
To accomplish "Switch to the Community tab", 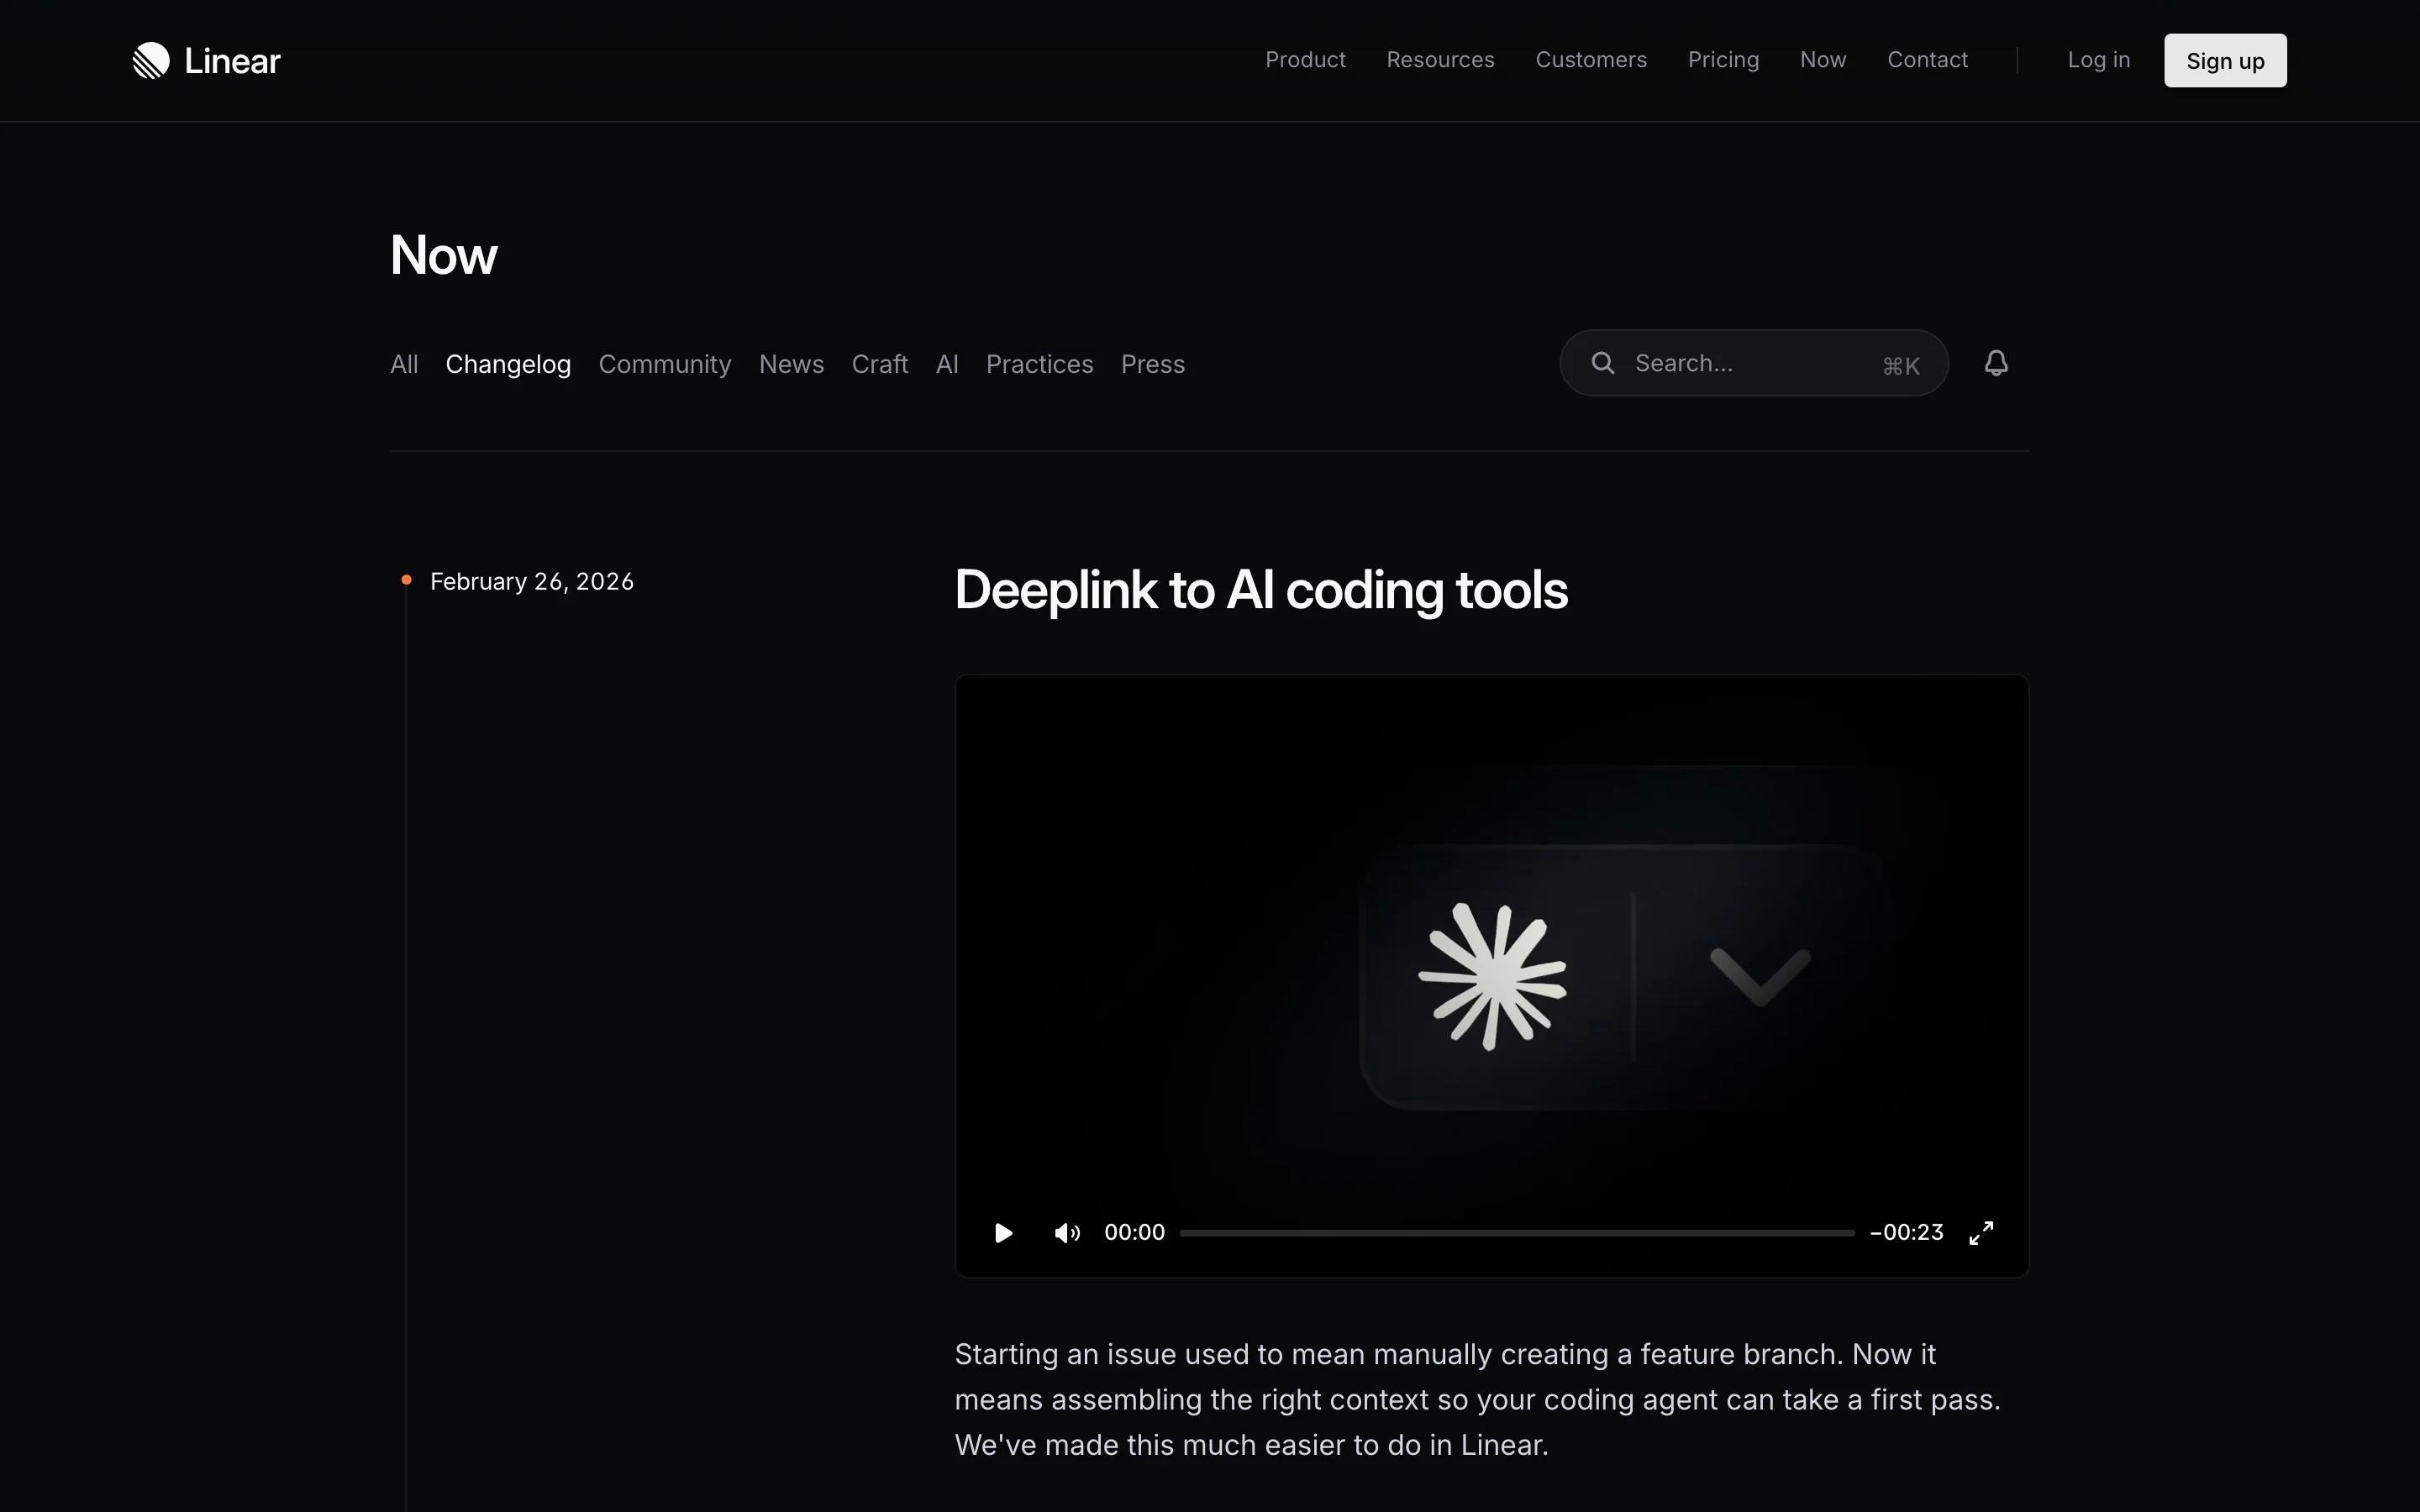I will [664, 364].
